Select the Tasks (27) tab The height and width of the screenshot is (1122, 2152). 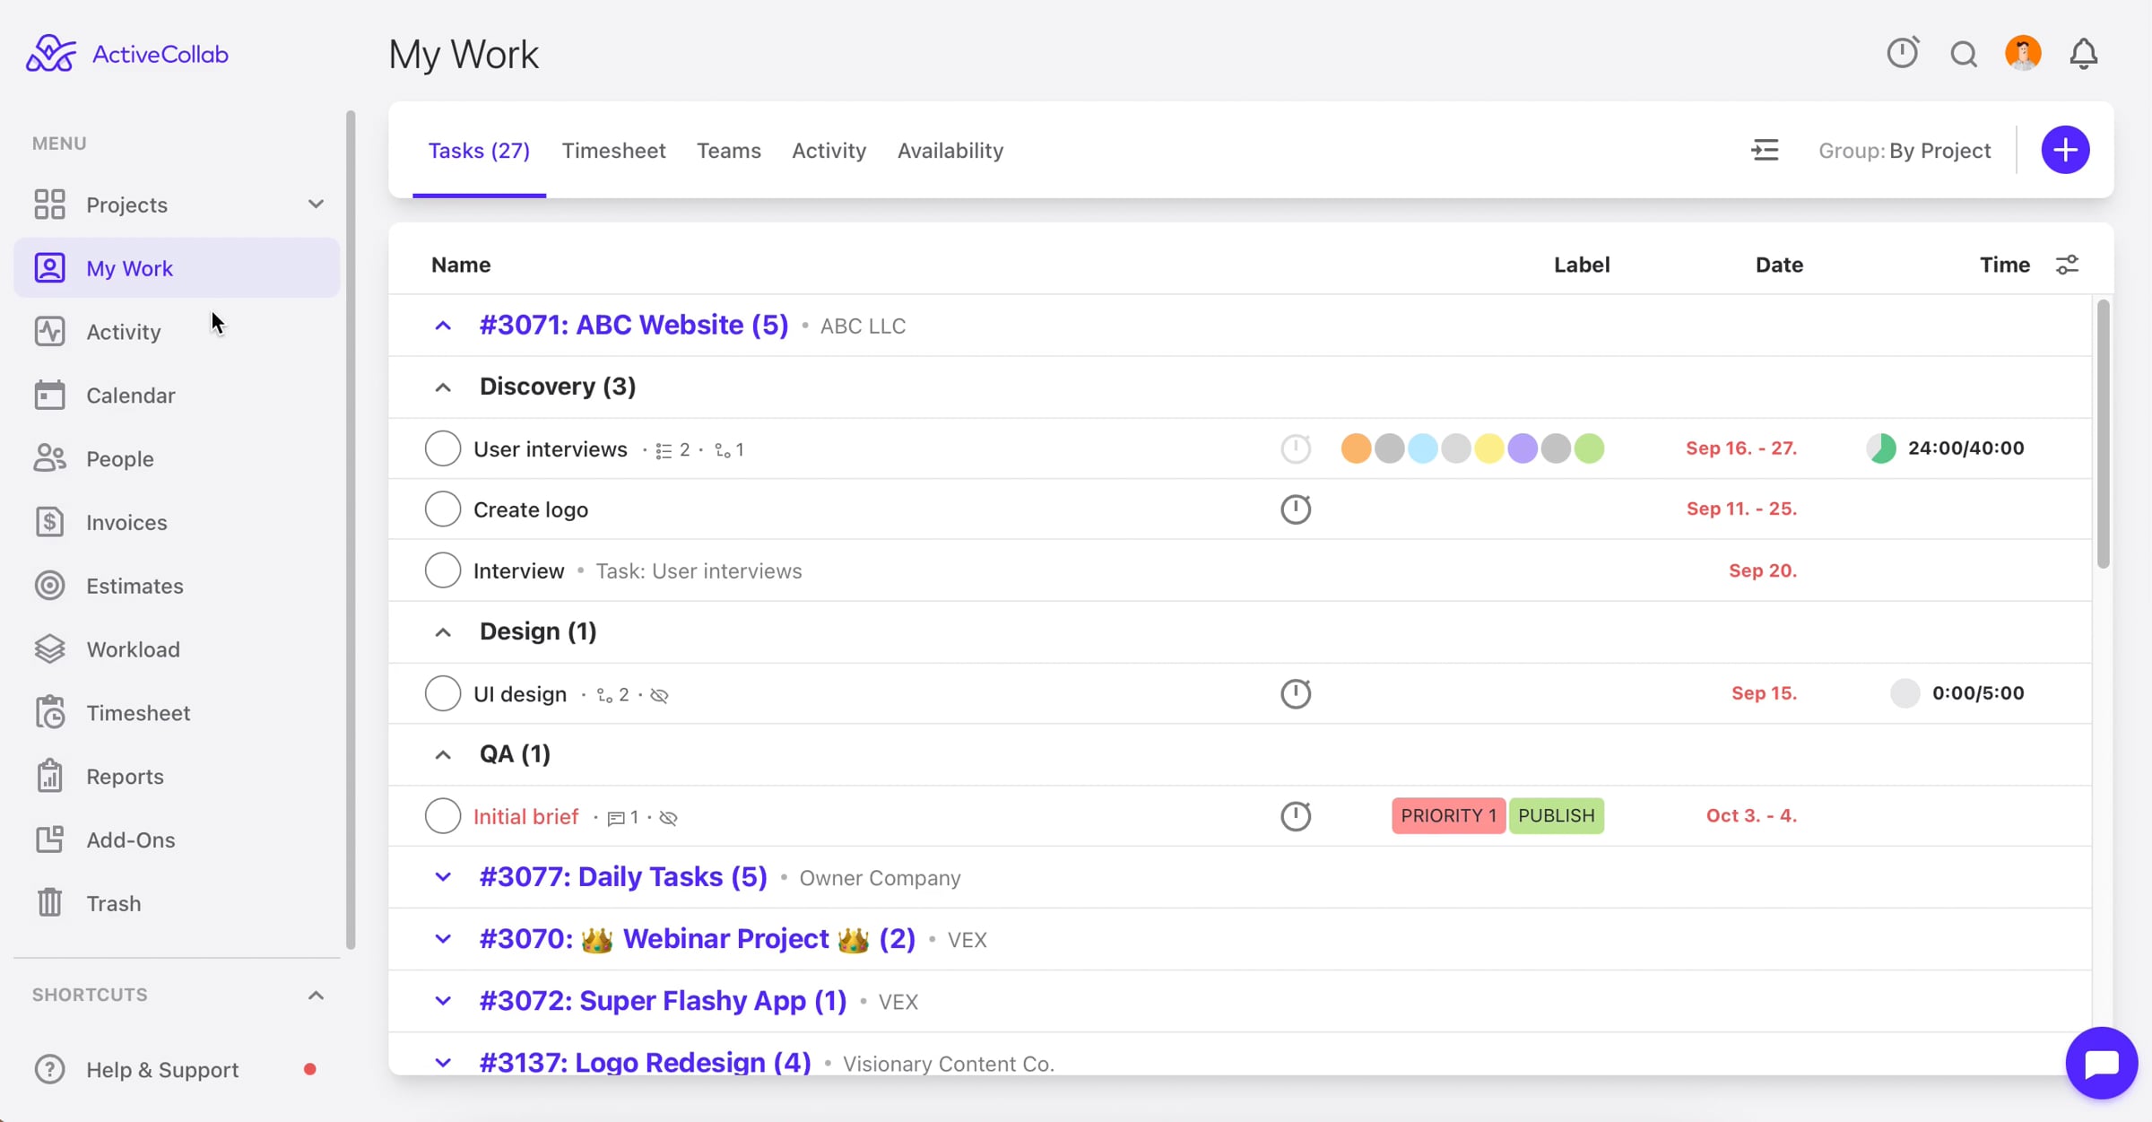tap(479, 151)
